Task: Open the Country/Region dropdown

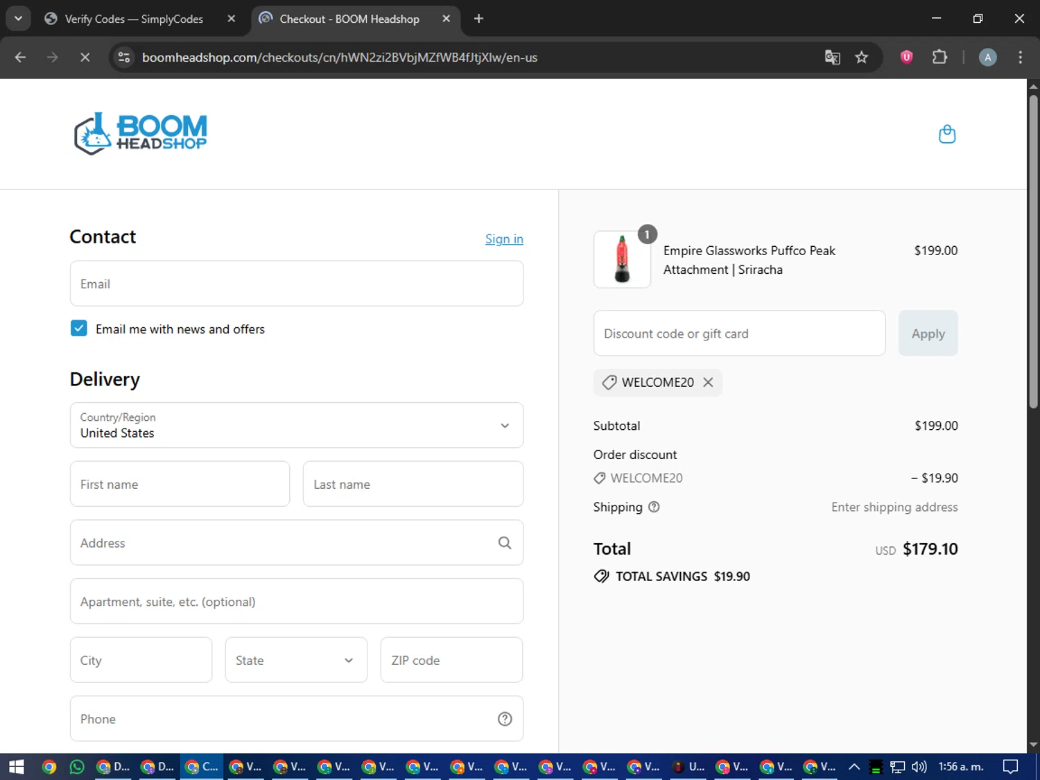Action: click(297, 425)
